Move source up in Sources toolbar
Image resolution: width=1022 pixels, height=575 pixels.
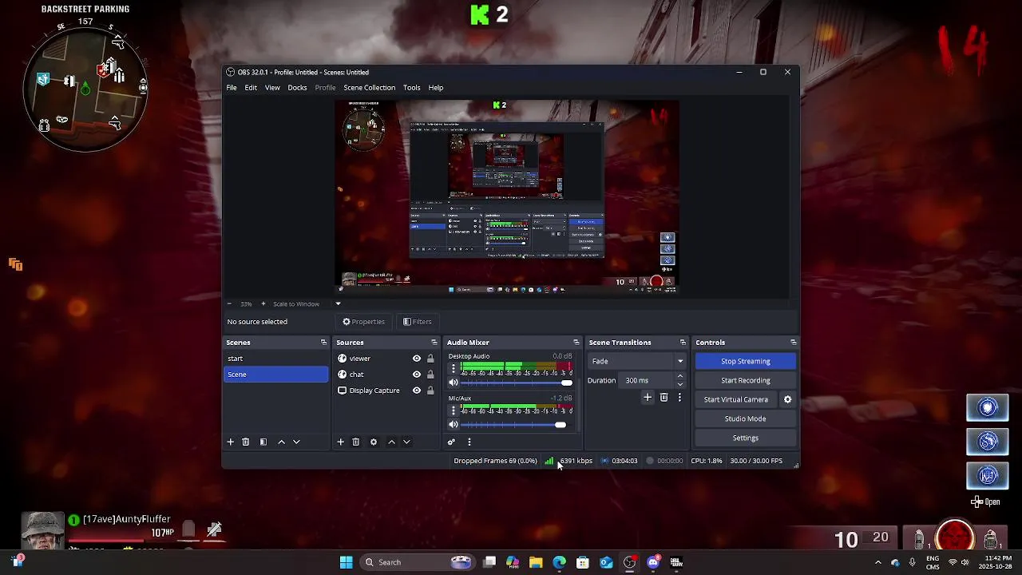point(391,442)
